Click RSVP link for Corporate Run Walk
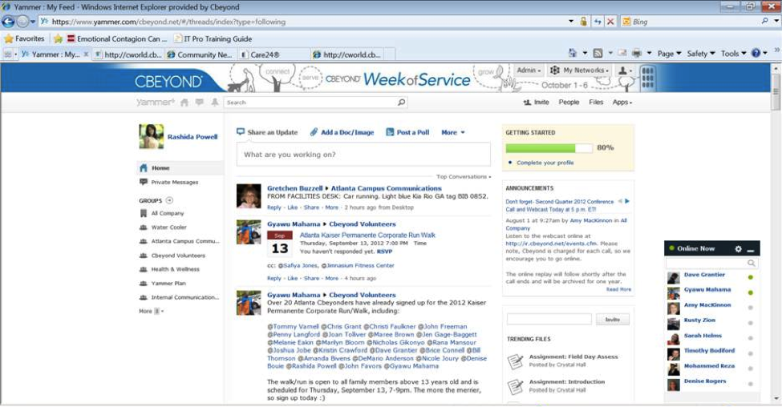This screenshot has width=782, height=407. pyautogui.click(x=384, y=252)
